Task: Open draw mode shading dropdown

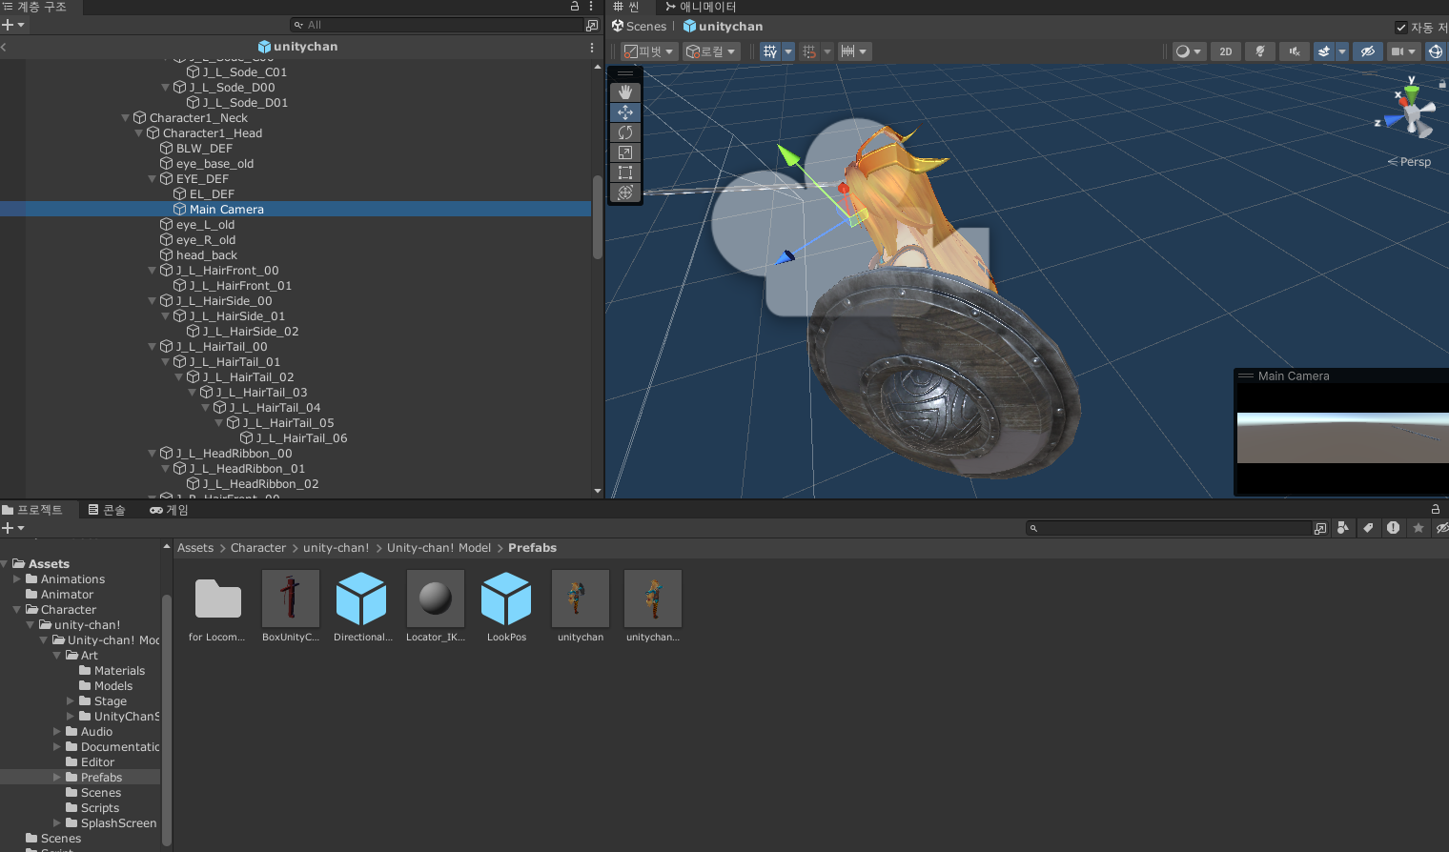Action: 1188,51
